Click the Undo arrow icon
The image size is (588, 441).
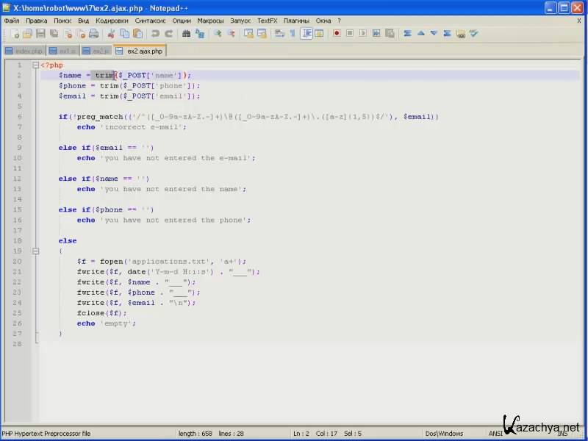click(x=155, y=33)
